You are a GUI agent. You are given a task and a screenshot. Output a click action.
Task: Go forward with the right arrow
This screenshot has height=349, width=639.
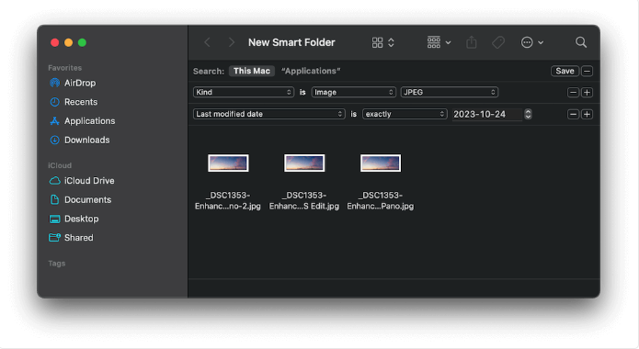point(231,42)
